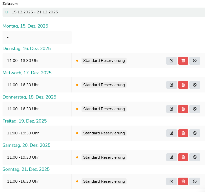Image resolution: width=205 pixels, height=192 pixels.
Task: Click the empty Montag slot placeholder
Action: pyautogui.click(x=37, y=37)
